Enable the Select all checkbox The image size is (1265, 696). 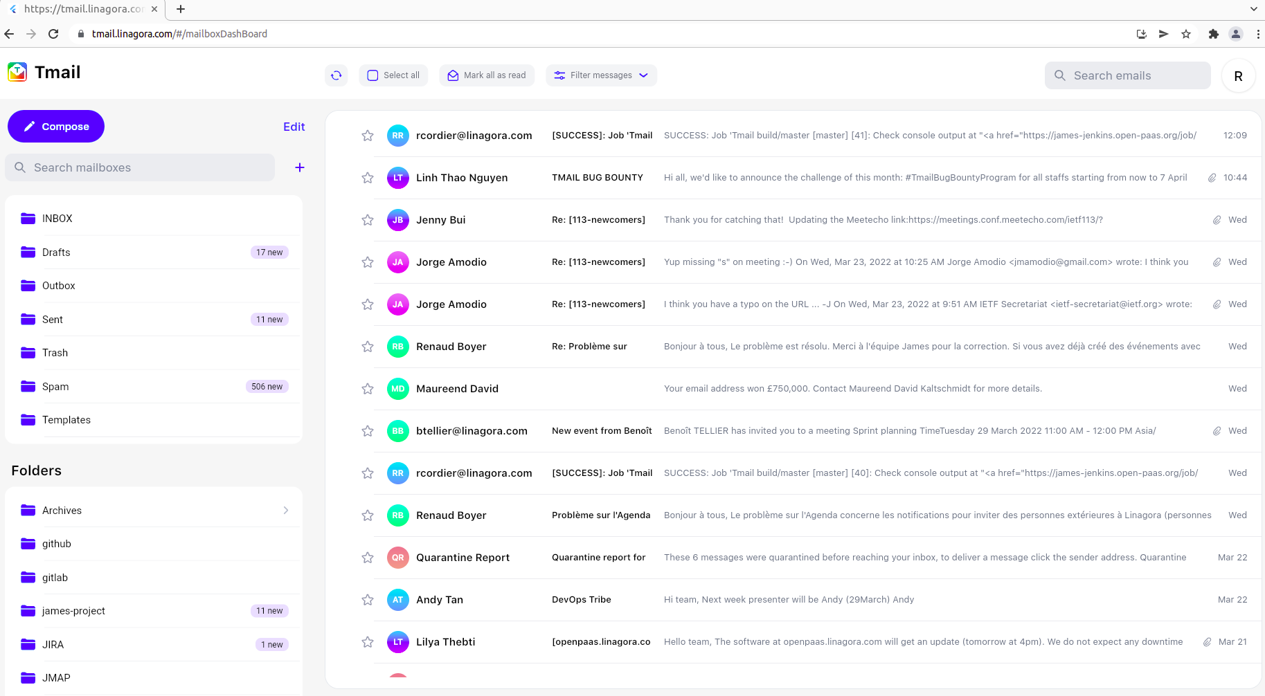[x=373, y=75]
